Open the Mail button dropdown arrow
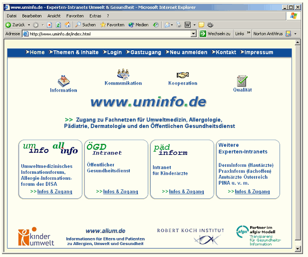Image resolution: width=308 pixels, height=257 pixels. pyautogui.click(x=172, y=25)
